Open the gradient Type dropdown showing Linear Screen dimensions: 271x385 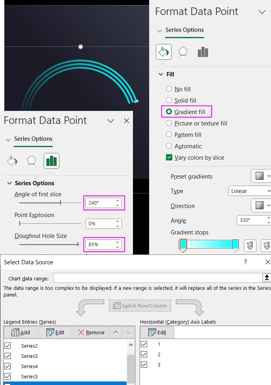pos(249,191)
